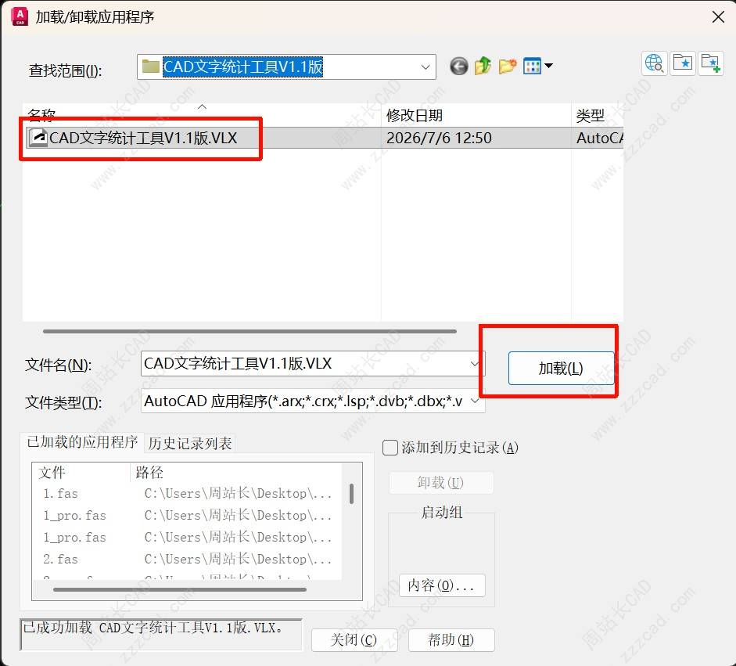736x666 pixels.
Task: Close the 加载/卸载应用程序 dialog
Action: tap(718, 17)
